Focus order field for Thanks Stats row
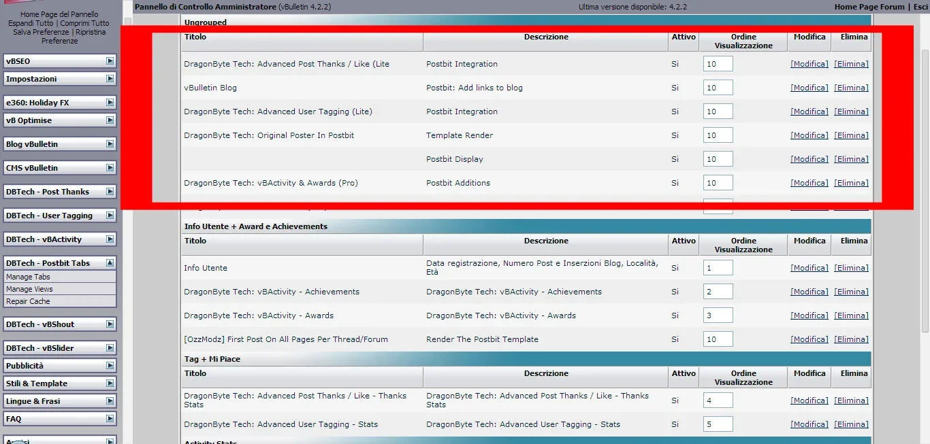 tap(718, 400)
